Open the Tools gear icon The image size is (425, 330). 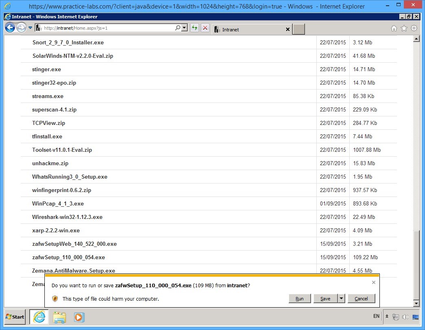[414, 28]
